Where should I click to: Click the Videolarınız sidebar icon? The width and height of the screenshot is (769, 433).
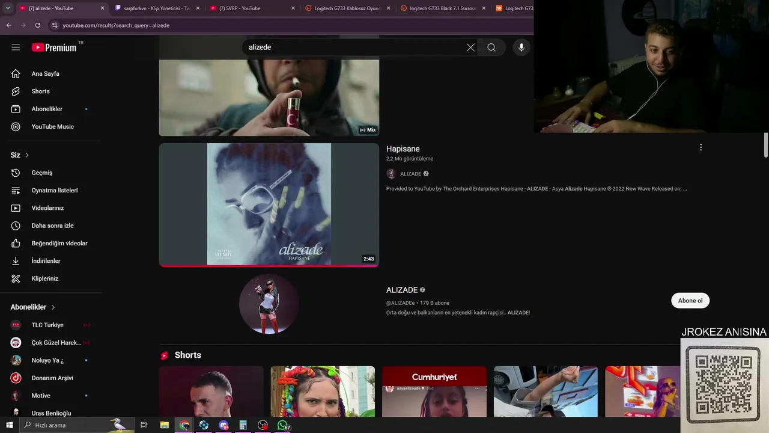[x=16, y=208]
